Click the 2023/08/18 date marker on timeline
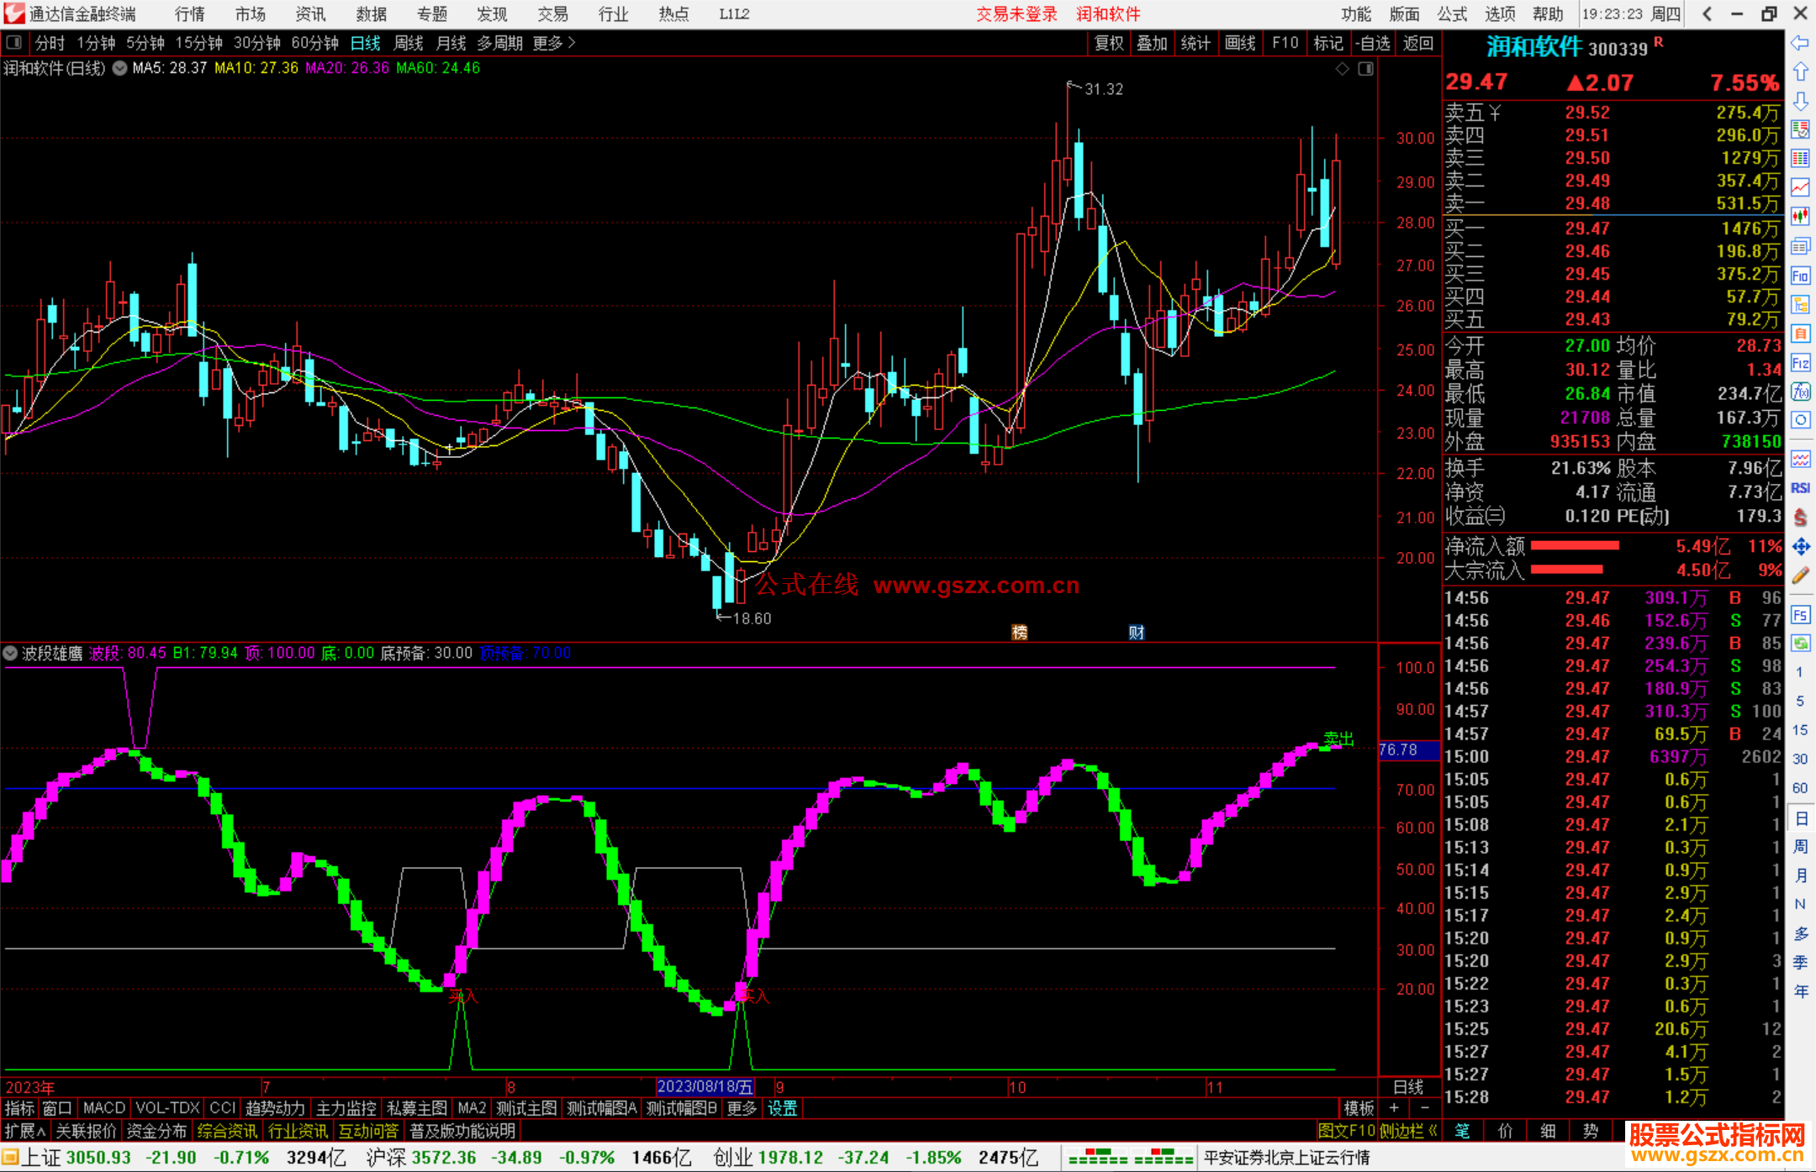The image size is (1816, 1172). [705, 1087]
